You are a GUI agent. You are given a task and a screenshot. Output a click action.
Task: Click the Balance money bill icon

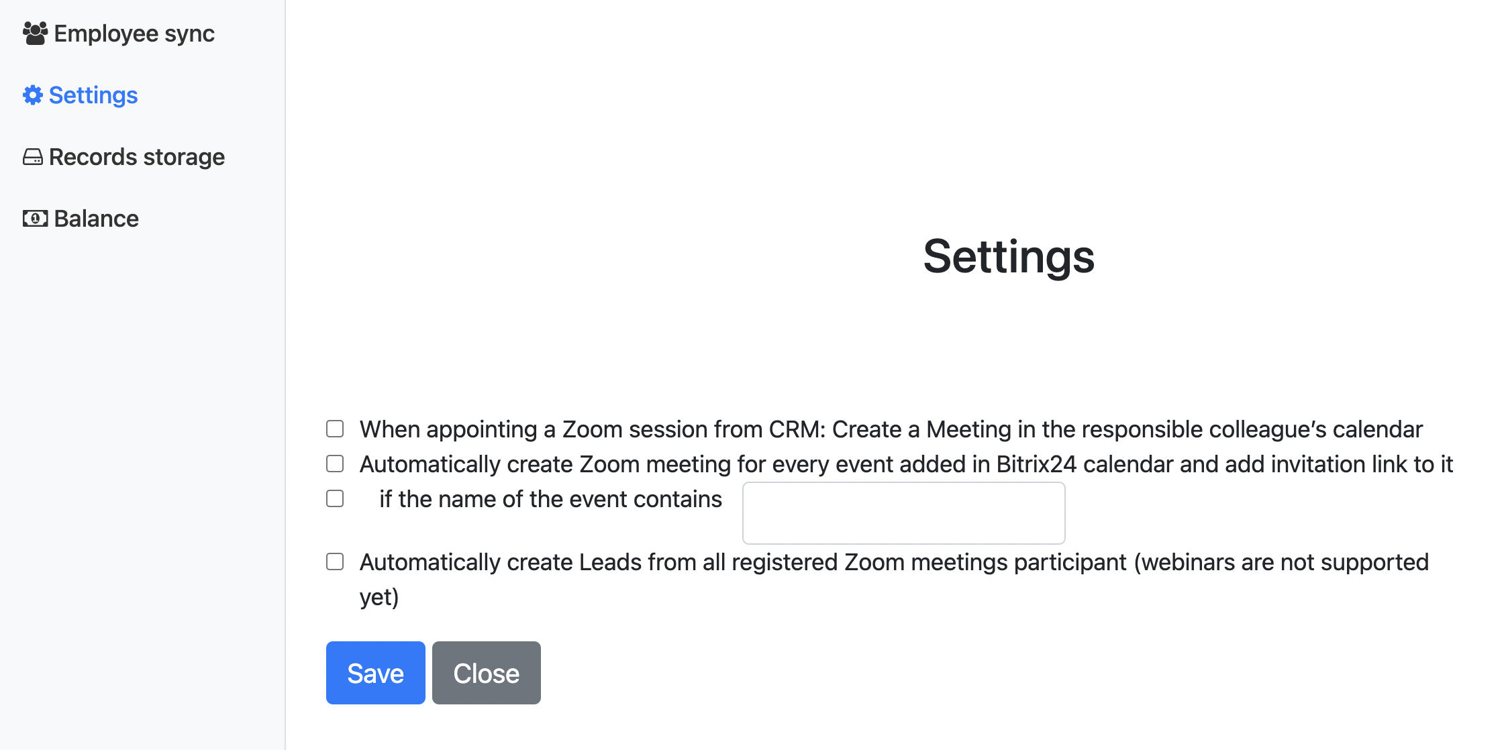click(35, 219)
